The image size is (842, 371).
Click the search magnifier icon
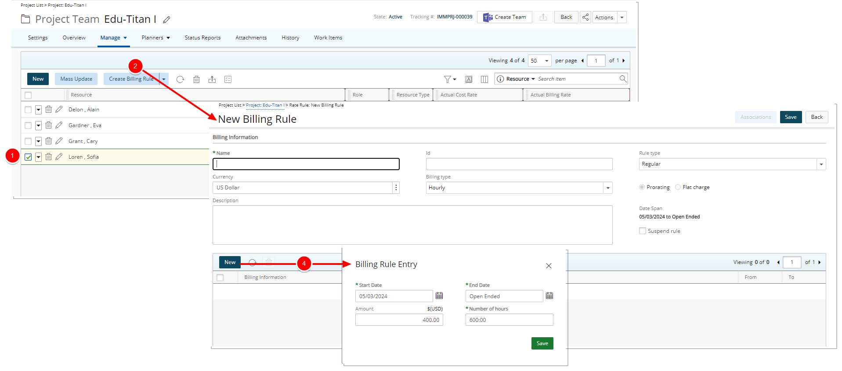tap(623, 78)
